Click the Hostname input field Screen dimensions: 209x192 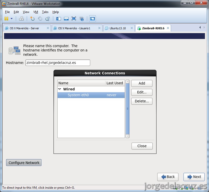(x=58, y=63)
